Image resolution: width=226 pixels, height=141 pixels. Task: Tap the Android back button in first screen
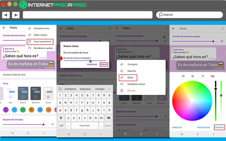(x=44, y=133)
